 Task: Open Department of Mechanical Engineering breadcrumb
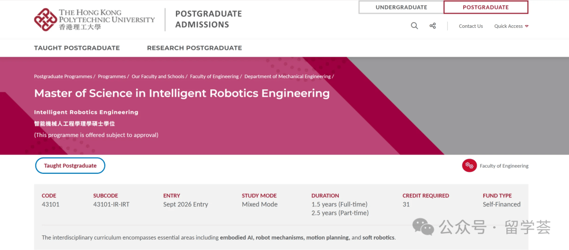(288, 76)
